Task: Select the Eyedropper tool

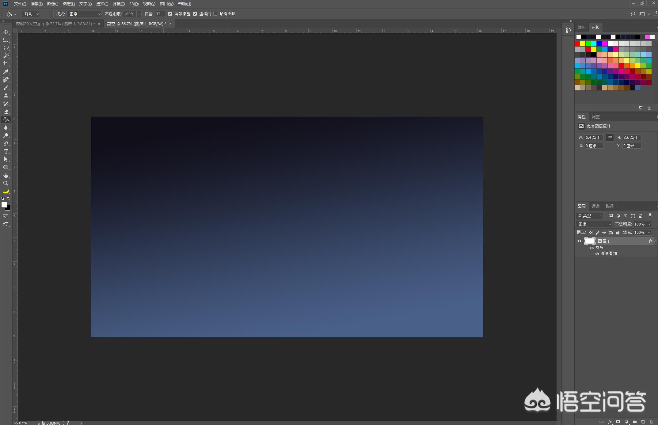Action: (6, 72)
